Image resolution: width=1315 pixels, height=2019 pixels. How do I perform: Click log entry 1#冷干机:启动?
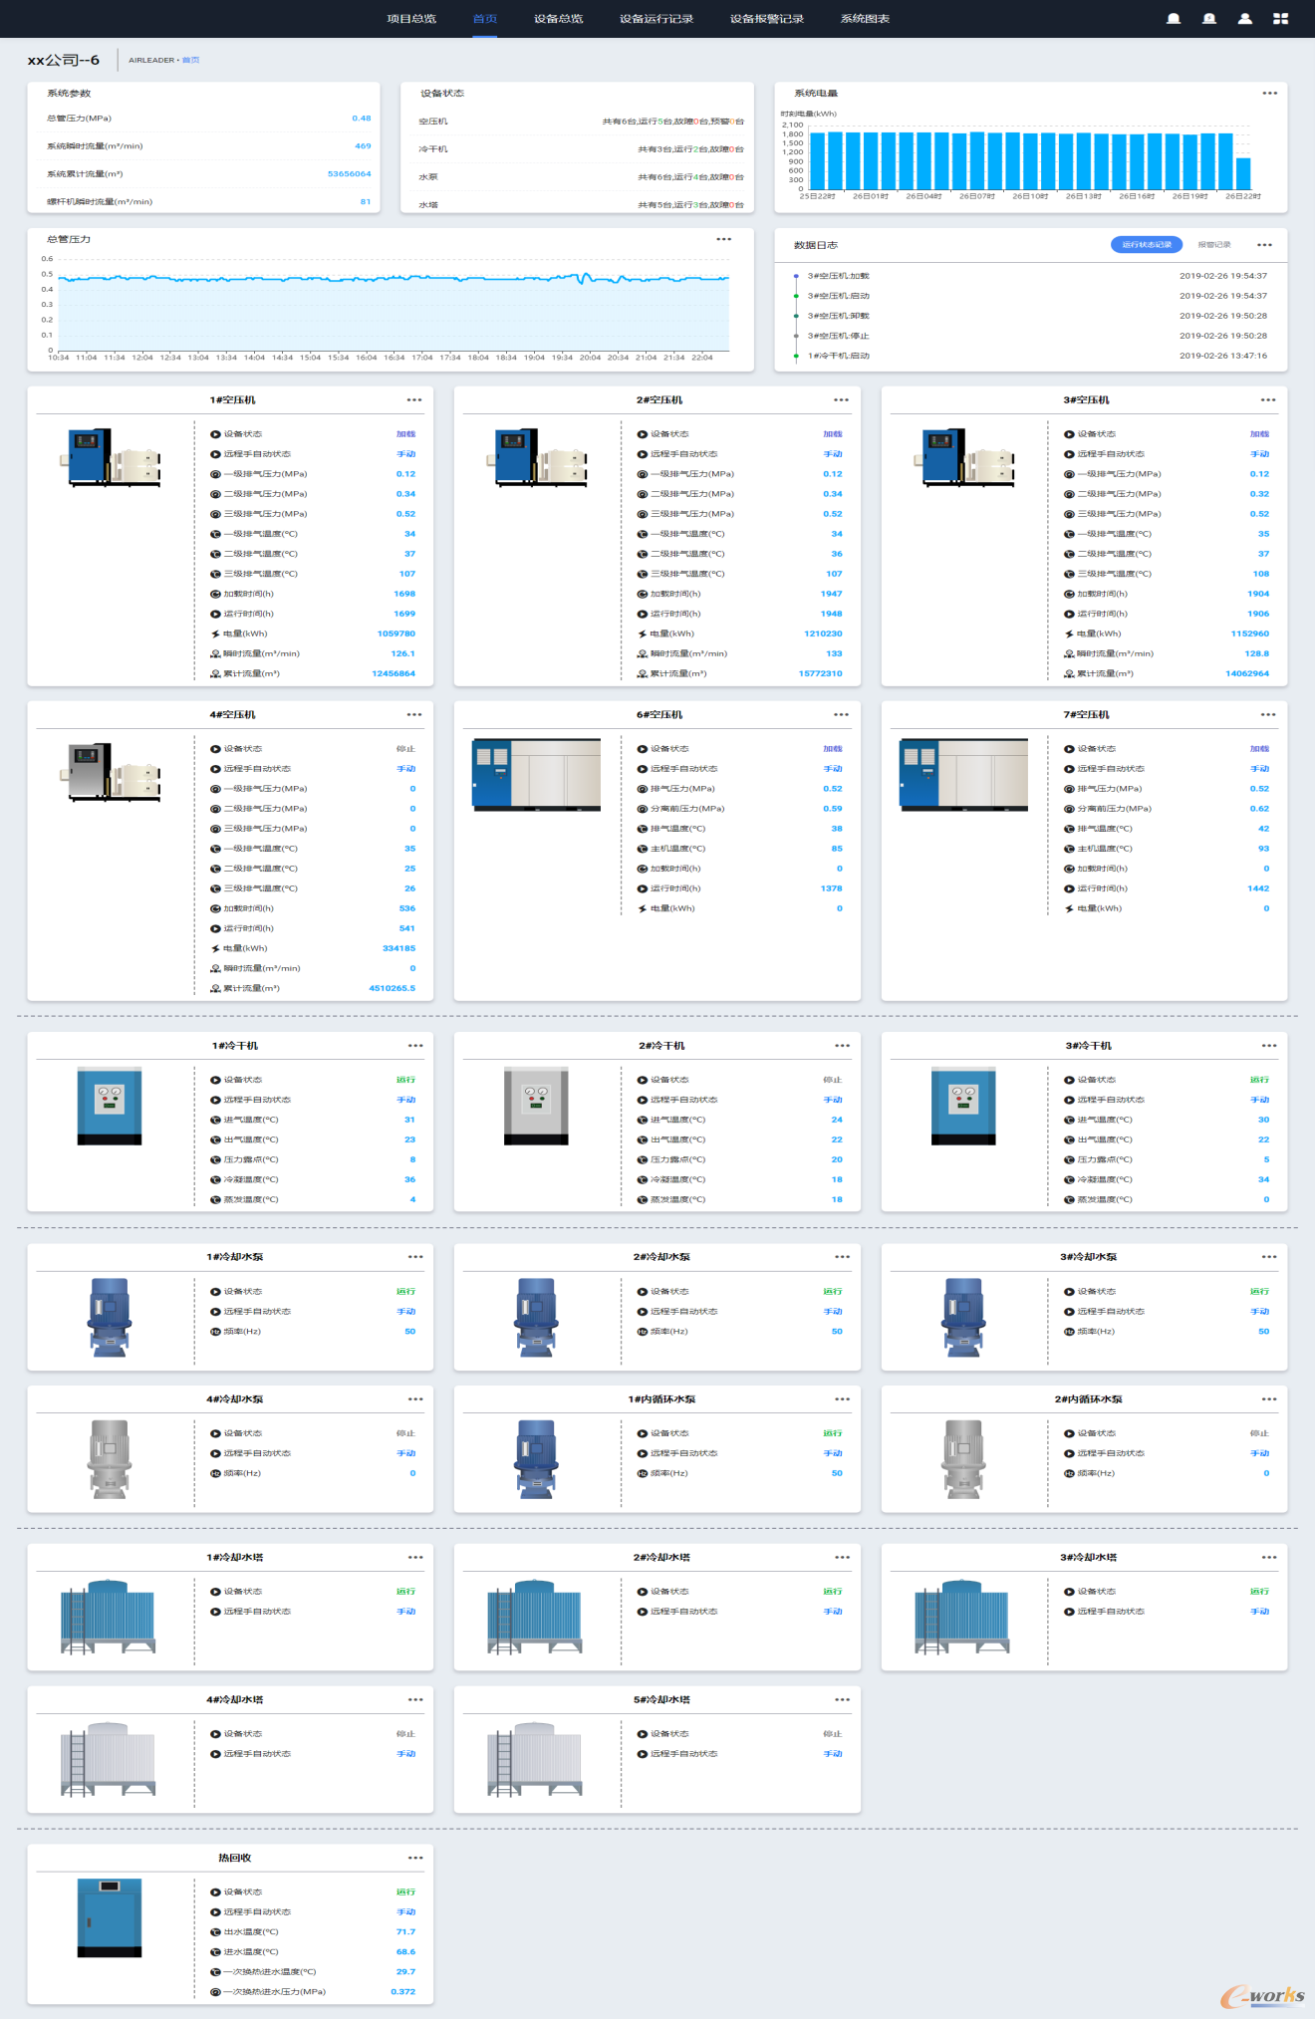point(839,356)
